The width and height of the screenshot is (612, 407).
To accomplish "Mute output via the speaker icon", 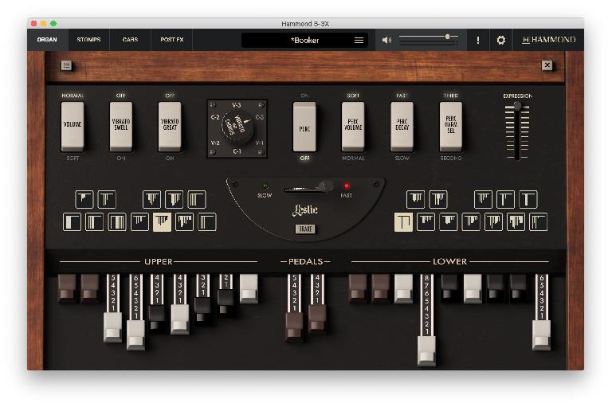I will tap(386, 40).
